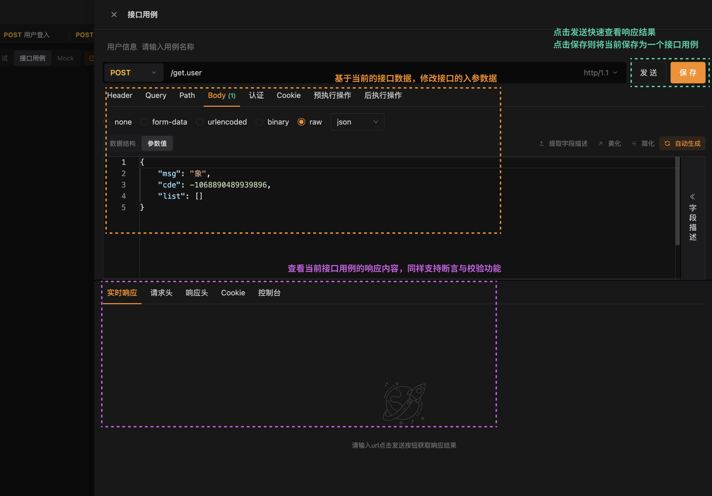Switch to the 数据结构 view
The width and height of the screenshot is (712, 496).
click(122, 143)
